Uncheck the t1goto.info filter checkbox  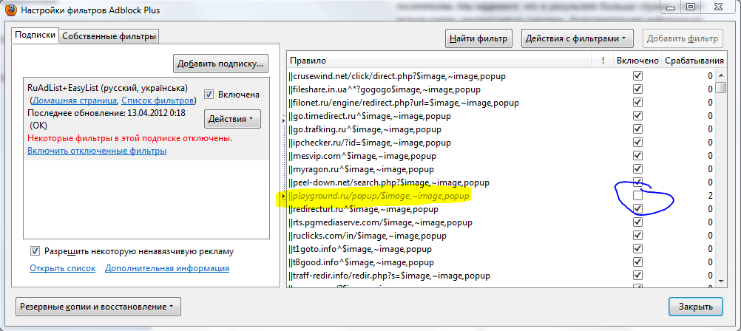[x=638, y=249]
